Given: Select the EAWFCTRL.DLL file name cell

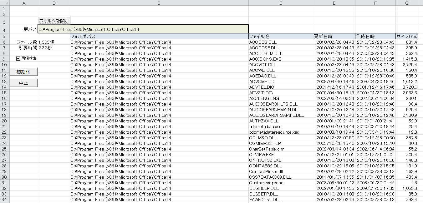Looking at the screenshot, I should click(x=281, y=199).
